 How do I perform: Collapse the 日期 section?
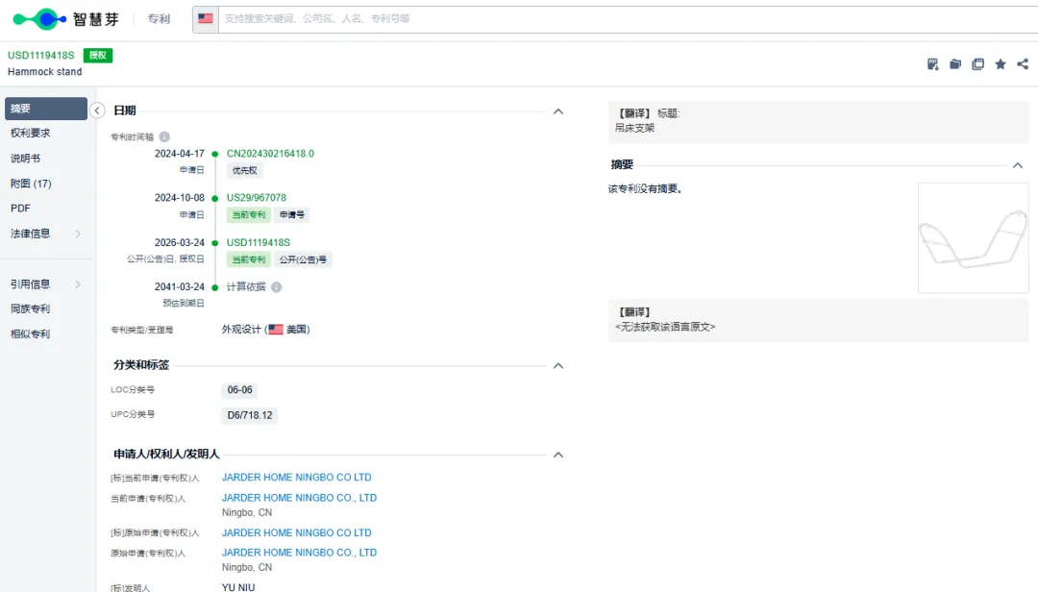click(x=558, y=111)
